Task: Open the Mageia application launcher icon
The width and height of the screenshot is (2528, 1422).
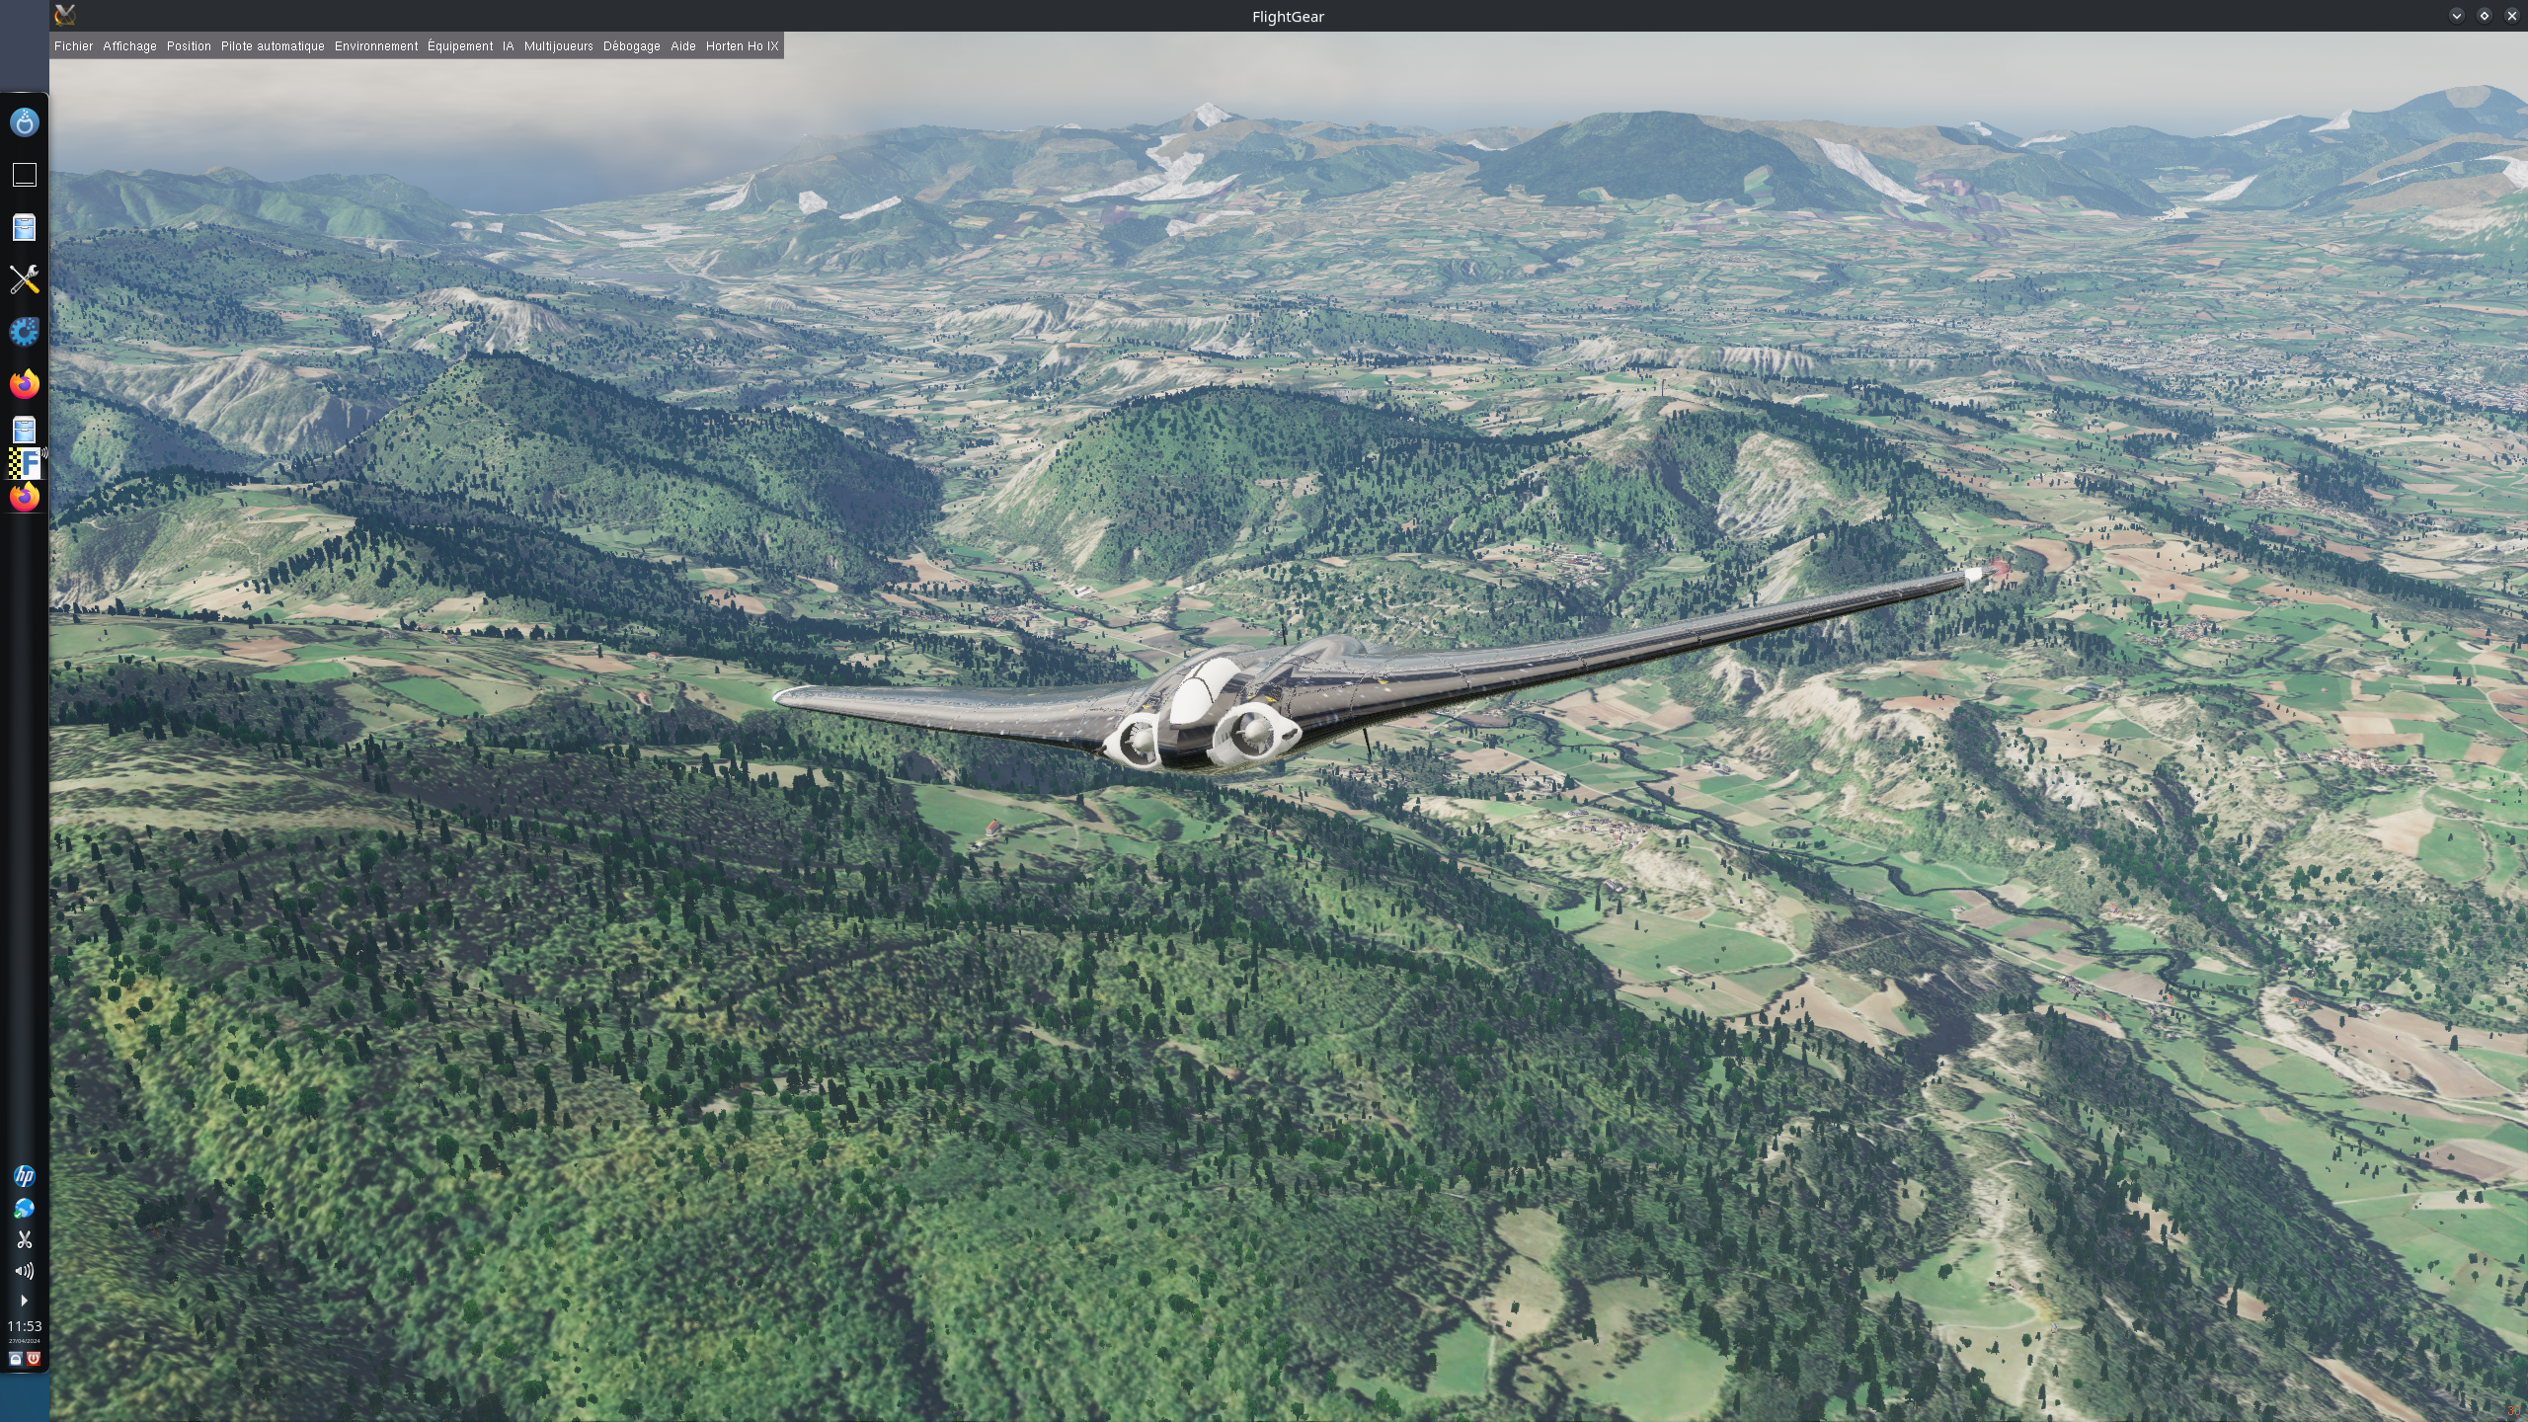Action: coord(24,122)
